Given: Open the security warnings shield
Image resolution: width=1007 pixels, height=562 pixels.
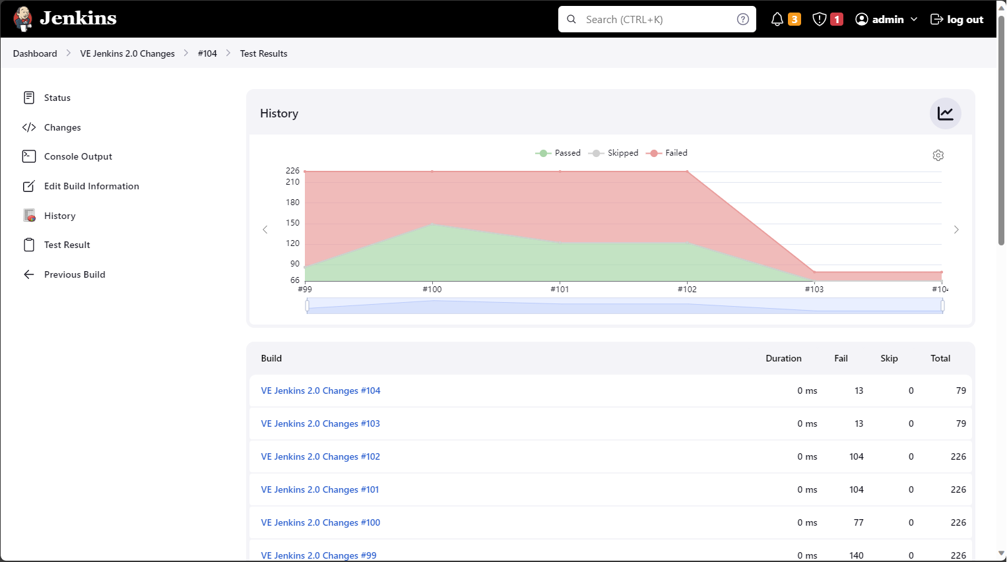Looking at the screenshot, I should click(x=820, y=20).
